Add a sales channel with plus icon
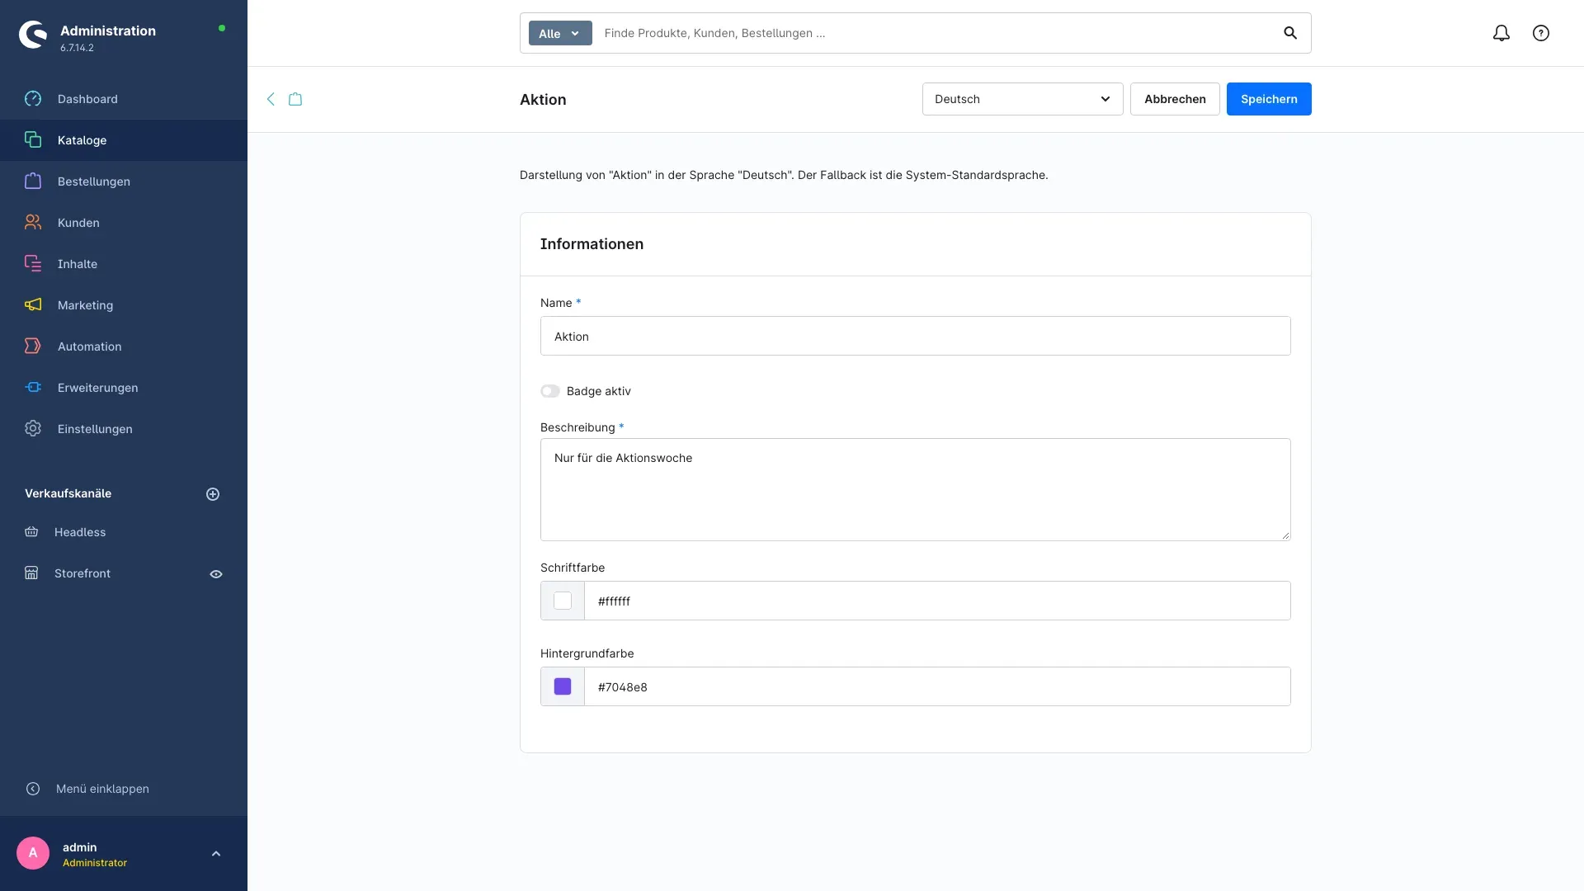 click(x=213, y=494)
